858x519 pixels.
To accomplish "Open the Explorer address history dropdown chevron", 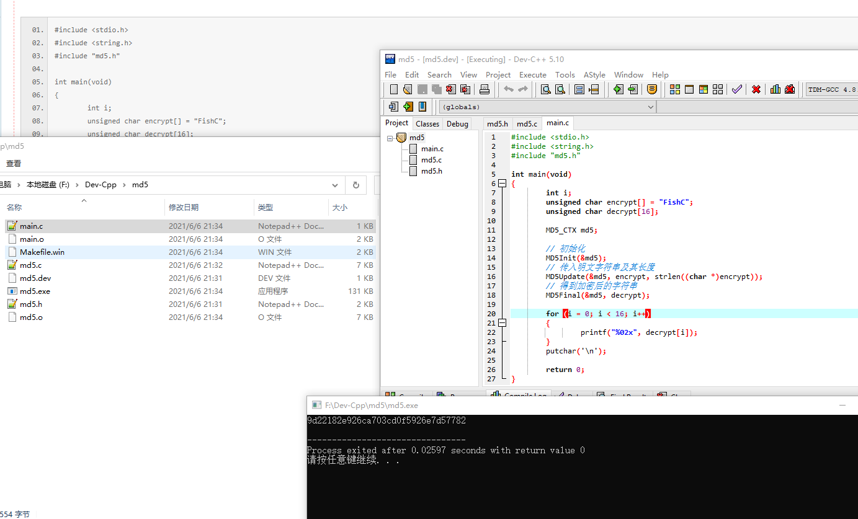I will tap(335, 185).
